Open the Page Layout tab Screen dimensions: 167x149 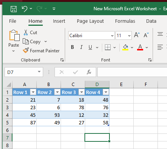90,21
